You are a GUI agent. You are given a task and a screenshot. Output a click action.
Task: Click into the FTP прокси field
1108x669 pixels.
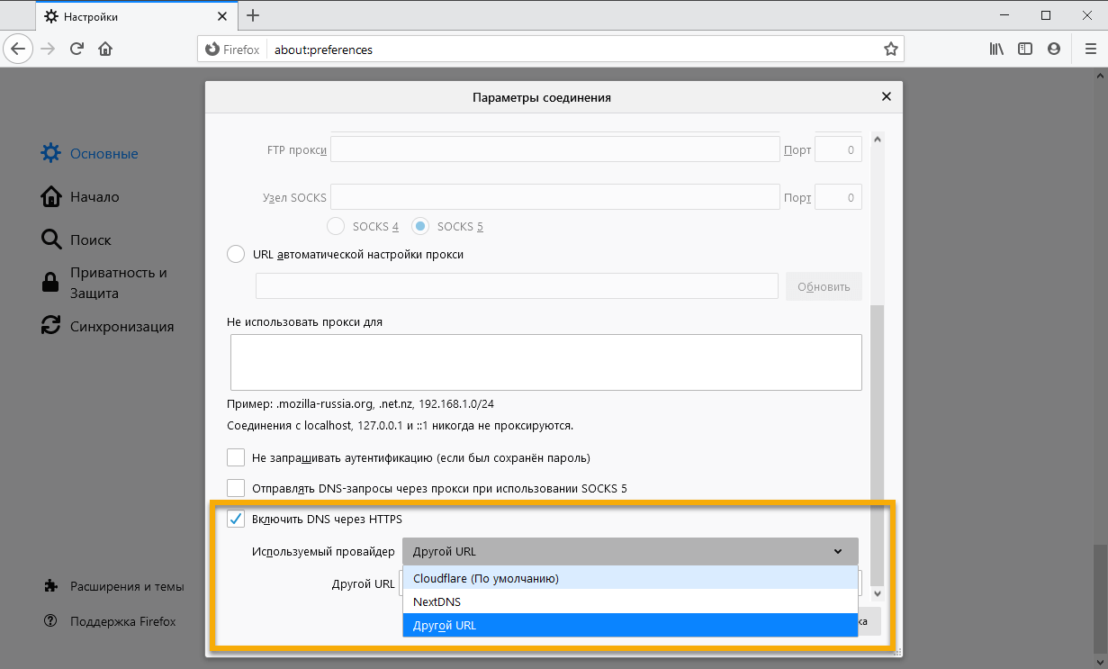click(554, 149)
